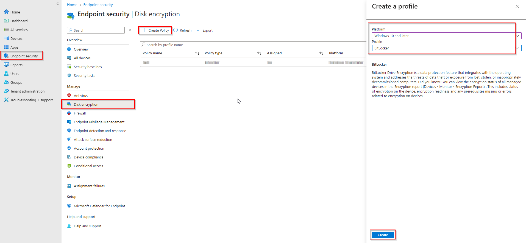This screenshot has width=526, height=243.
Task: Click the All services list icon
Action: coord(6,30)
